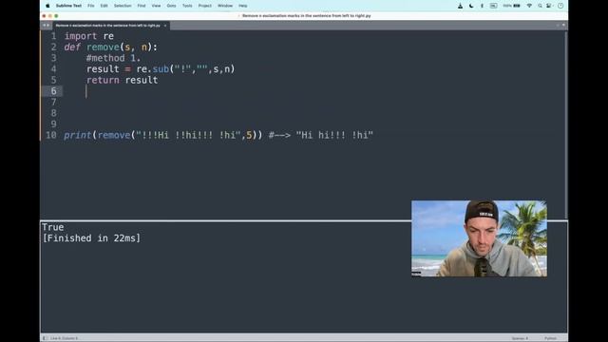Click the next tab arrow
608x342 pixels.
pyautogui.click(x=48, y=26)
